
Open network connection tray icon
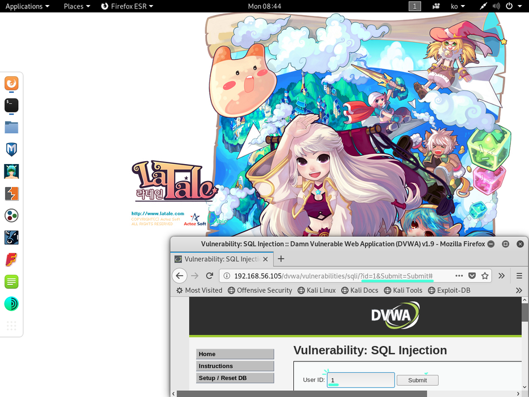click(483, 6)
